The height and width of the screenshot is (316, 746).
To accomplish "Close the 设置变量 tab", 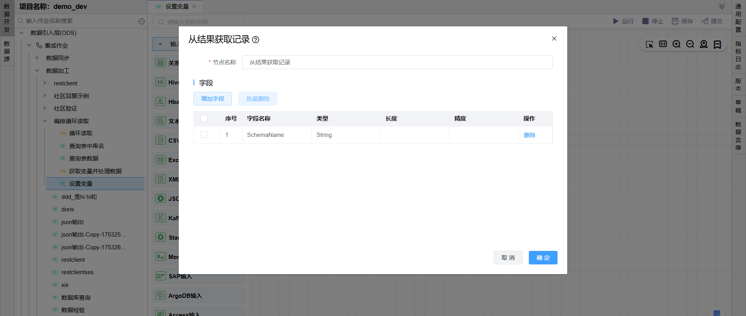I will pos(194,7).
